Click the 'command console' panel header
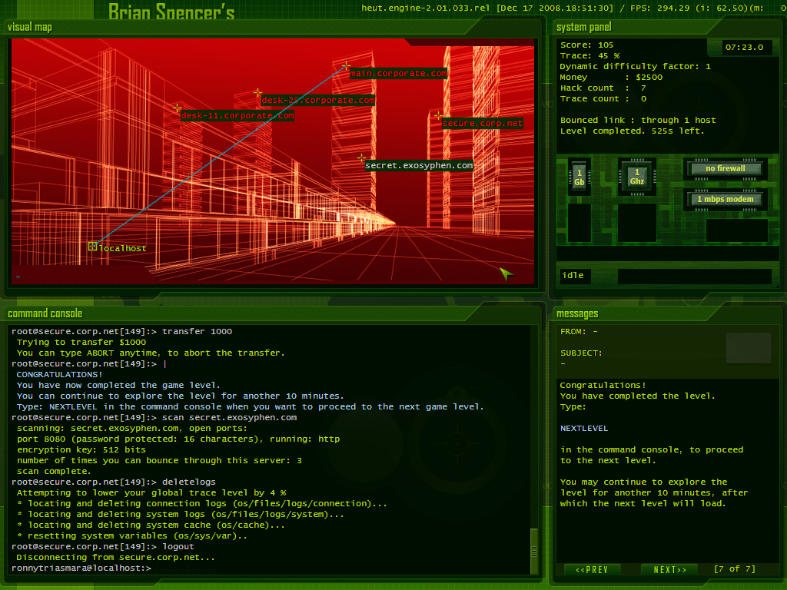The image size is (787, 590). pos(45,313)
